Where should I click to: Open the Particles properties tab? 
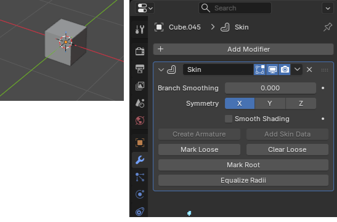[x=140, y=177]
